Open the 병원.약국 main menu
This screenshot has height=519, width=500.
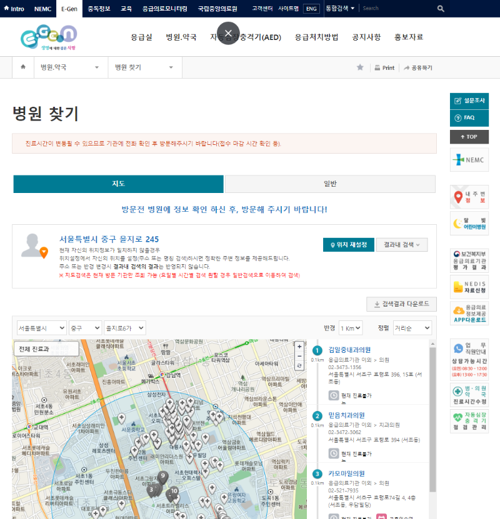pyautogui.click(x=181, y=37)
